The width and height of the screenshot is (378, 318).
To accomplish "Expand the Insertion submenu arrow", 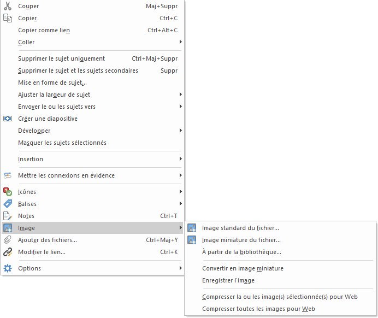I will (x=180, y=159).
